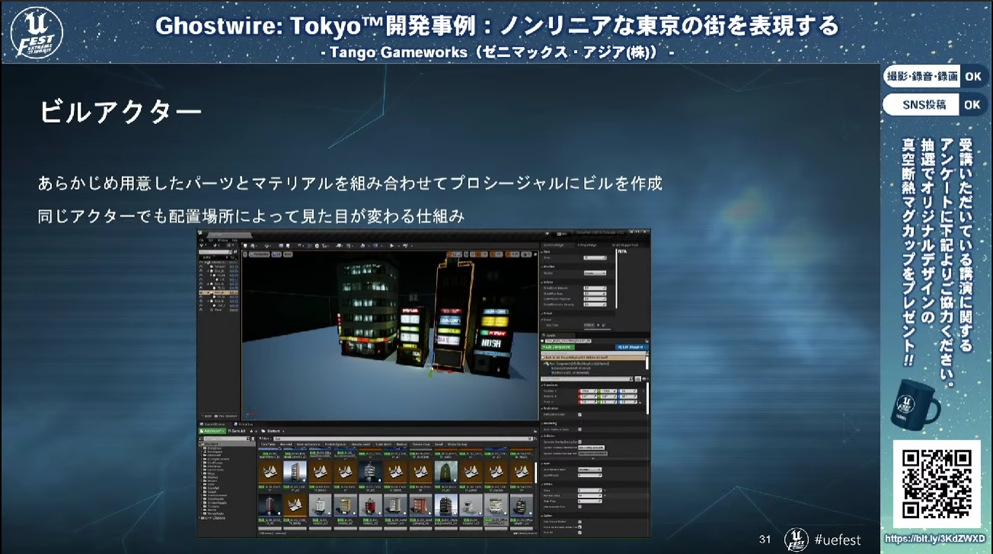993x554 pixels.
Task: Click the camera speed icon in viewport
Action: (525, 254)
